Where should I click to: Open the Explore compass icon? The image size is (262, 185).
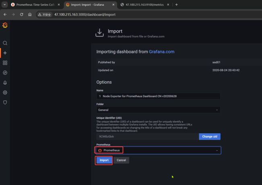click(5, 73)
